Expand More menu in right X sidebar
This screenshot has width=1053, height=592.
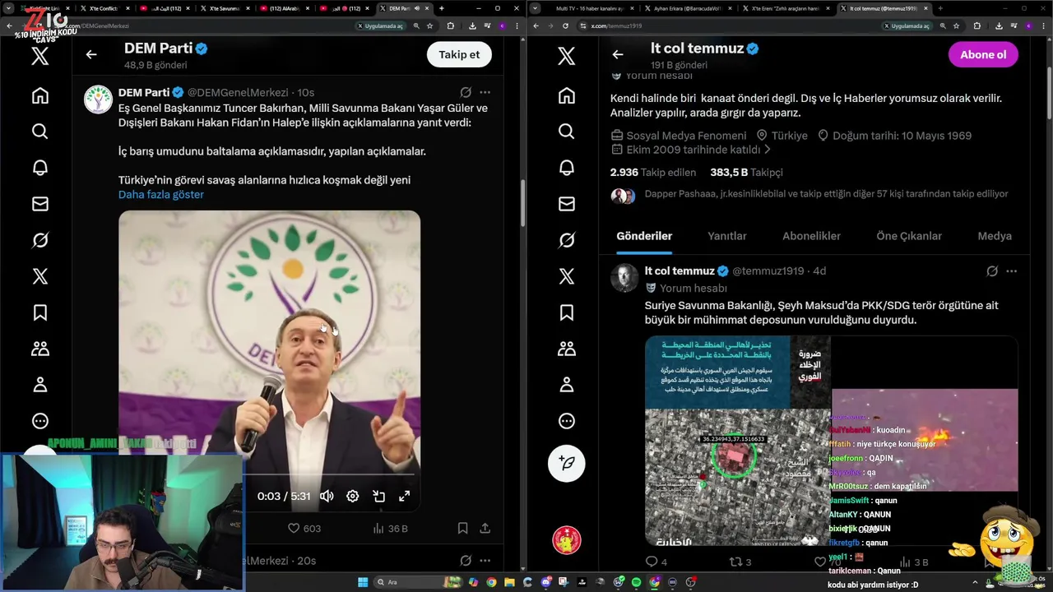pos(566,421)
